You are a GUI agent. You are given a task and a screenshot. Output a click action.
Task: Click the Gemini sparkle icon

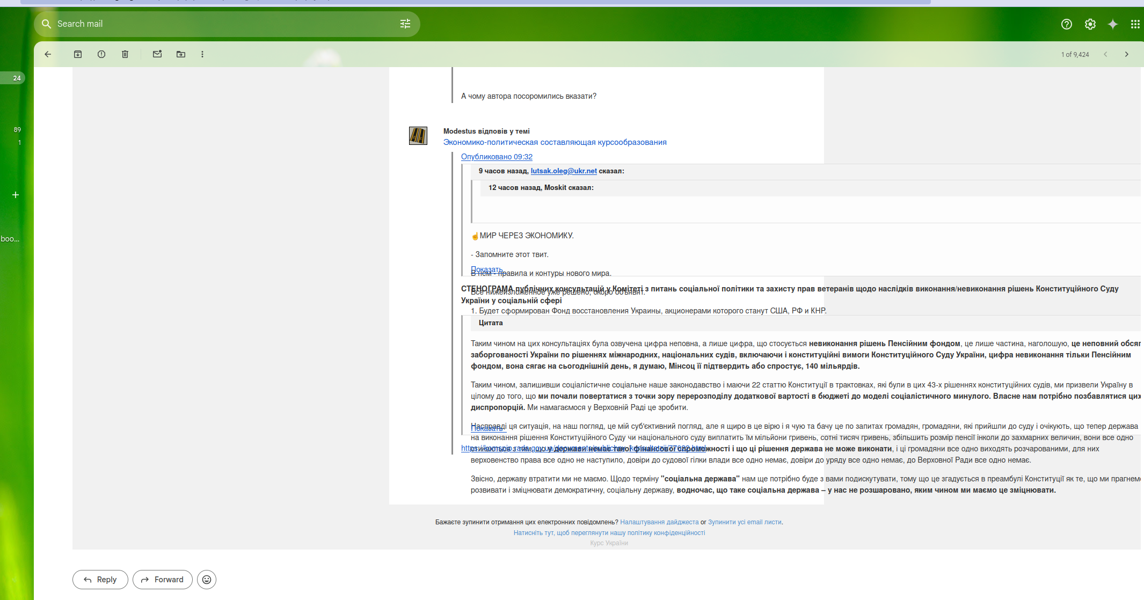[1113, 24]
